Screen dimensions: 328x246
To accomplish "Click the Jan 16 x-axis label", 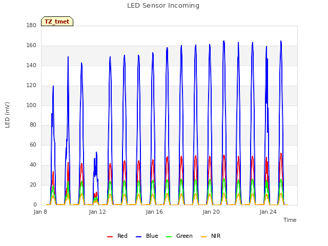I will pos(154,212).
